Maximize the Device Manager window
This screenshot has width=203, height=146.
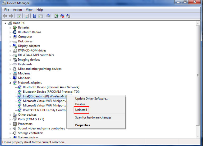point(185,2)
